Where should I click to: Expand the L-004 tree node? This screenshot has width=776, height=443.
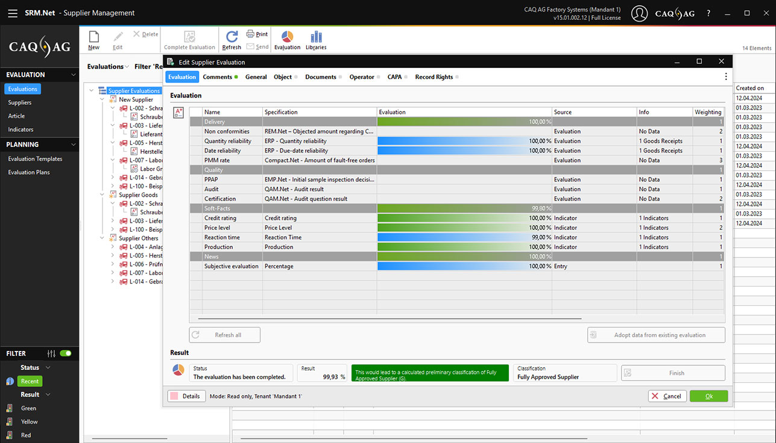coord(113,247)
